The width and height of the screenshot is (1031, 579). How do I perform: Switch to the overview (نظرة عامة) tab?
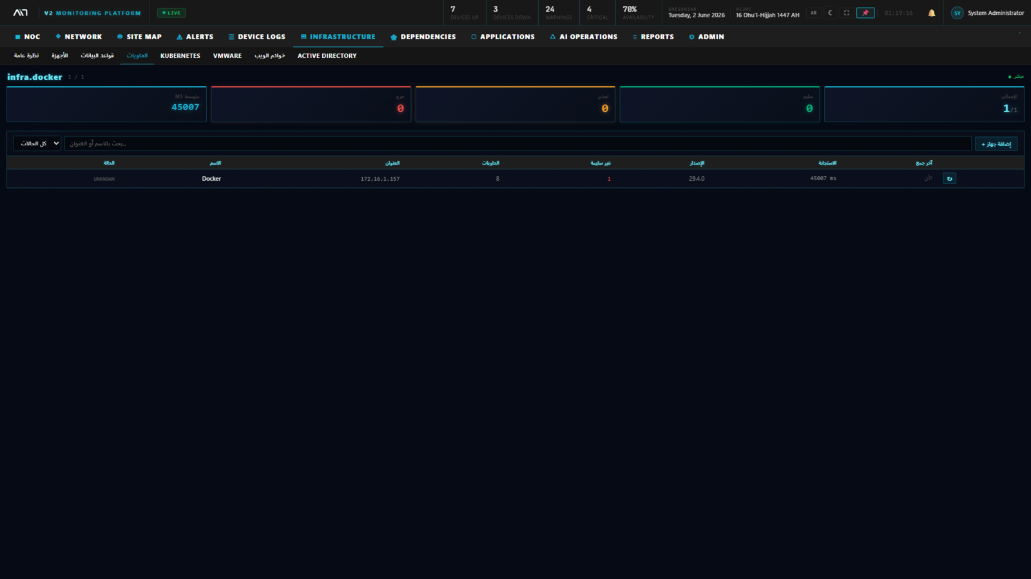26,56
